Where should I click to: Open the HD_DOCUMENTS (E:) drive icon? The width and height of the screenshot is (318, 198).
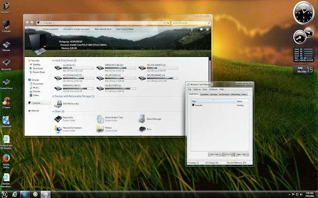click(x=142, y=68)
